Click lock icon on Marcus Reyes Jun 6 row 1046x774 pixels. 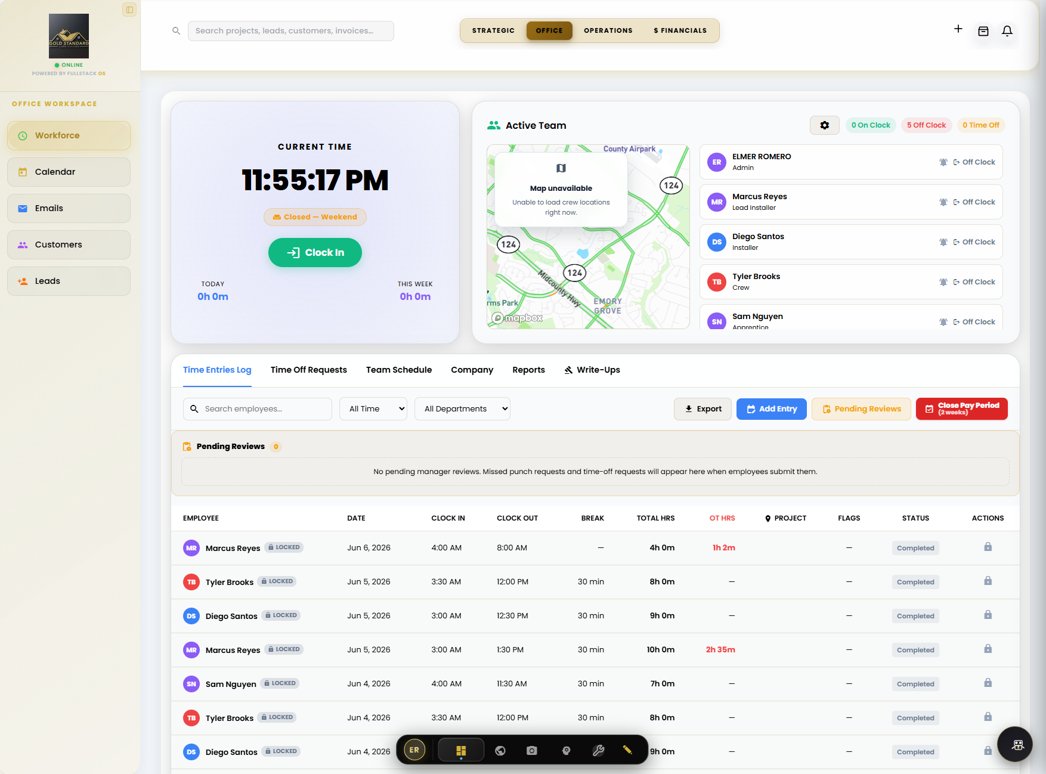point(988,547)
